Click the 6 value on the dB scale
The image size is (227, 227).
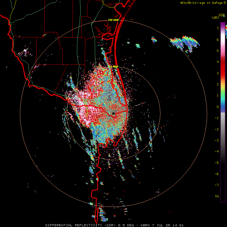218,40
